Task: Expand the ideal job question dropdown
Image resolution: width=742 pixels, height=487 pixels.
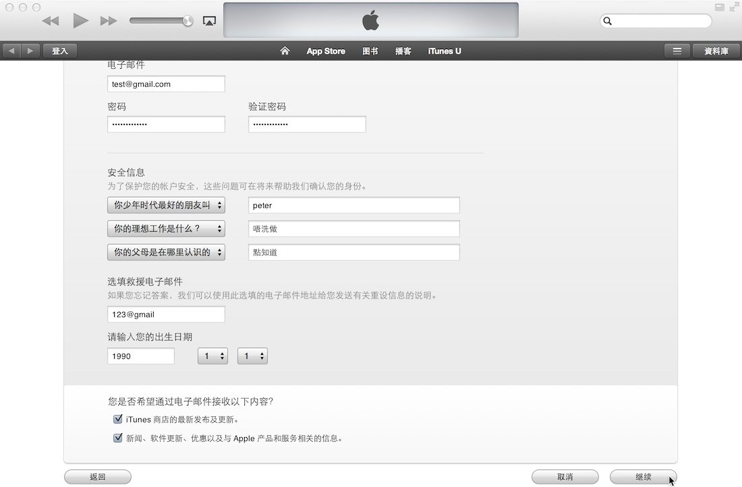Action: pos(166,229)
